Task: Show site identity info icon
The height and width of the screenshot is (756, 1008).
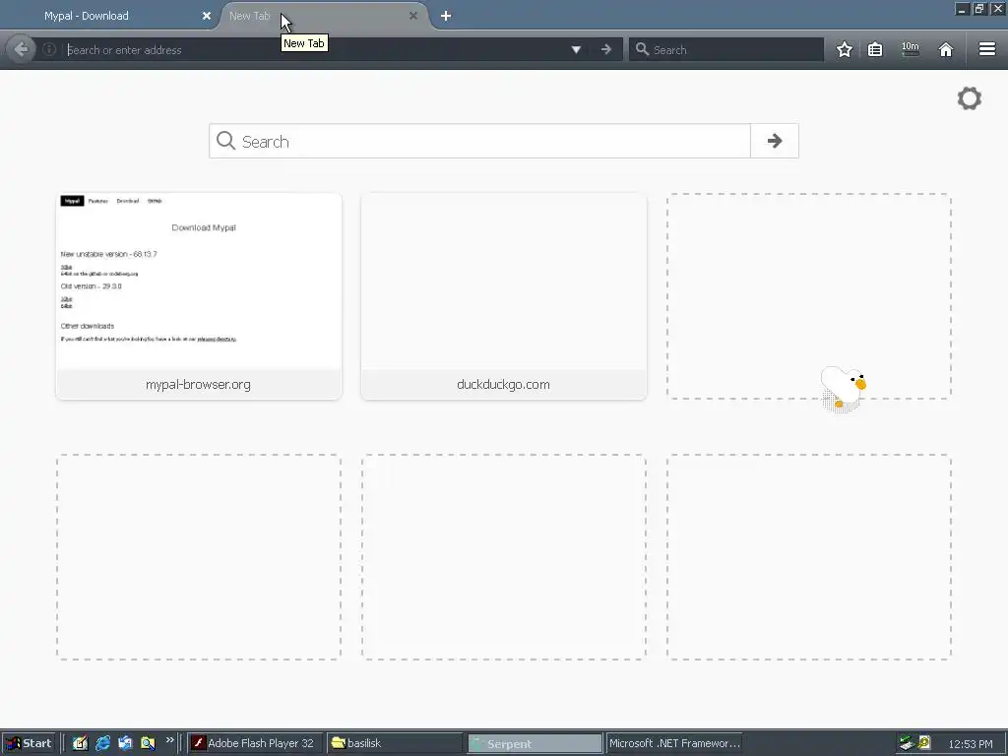Action: point(49,49)
